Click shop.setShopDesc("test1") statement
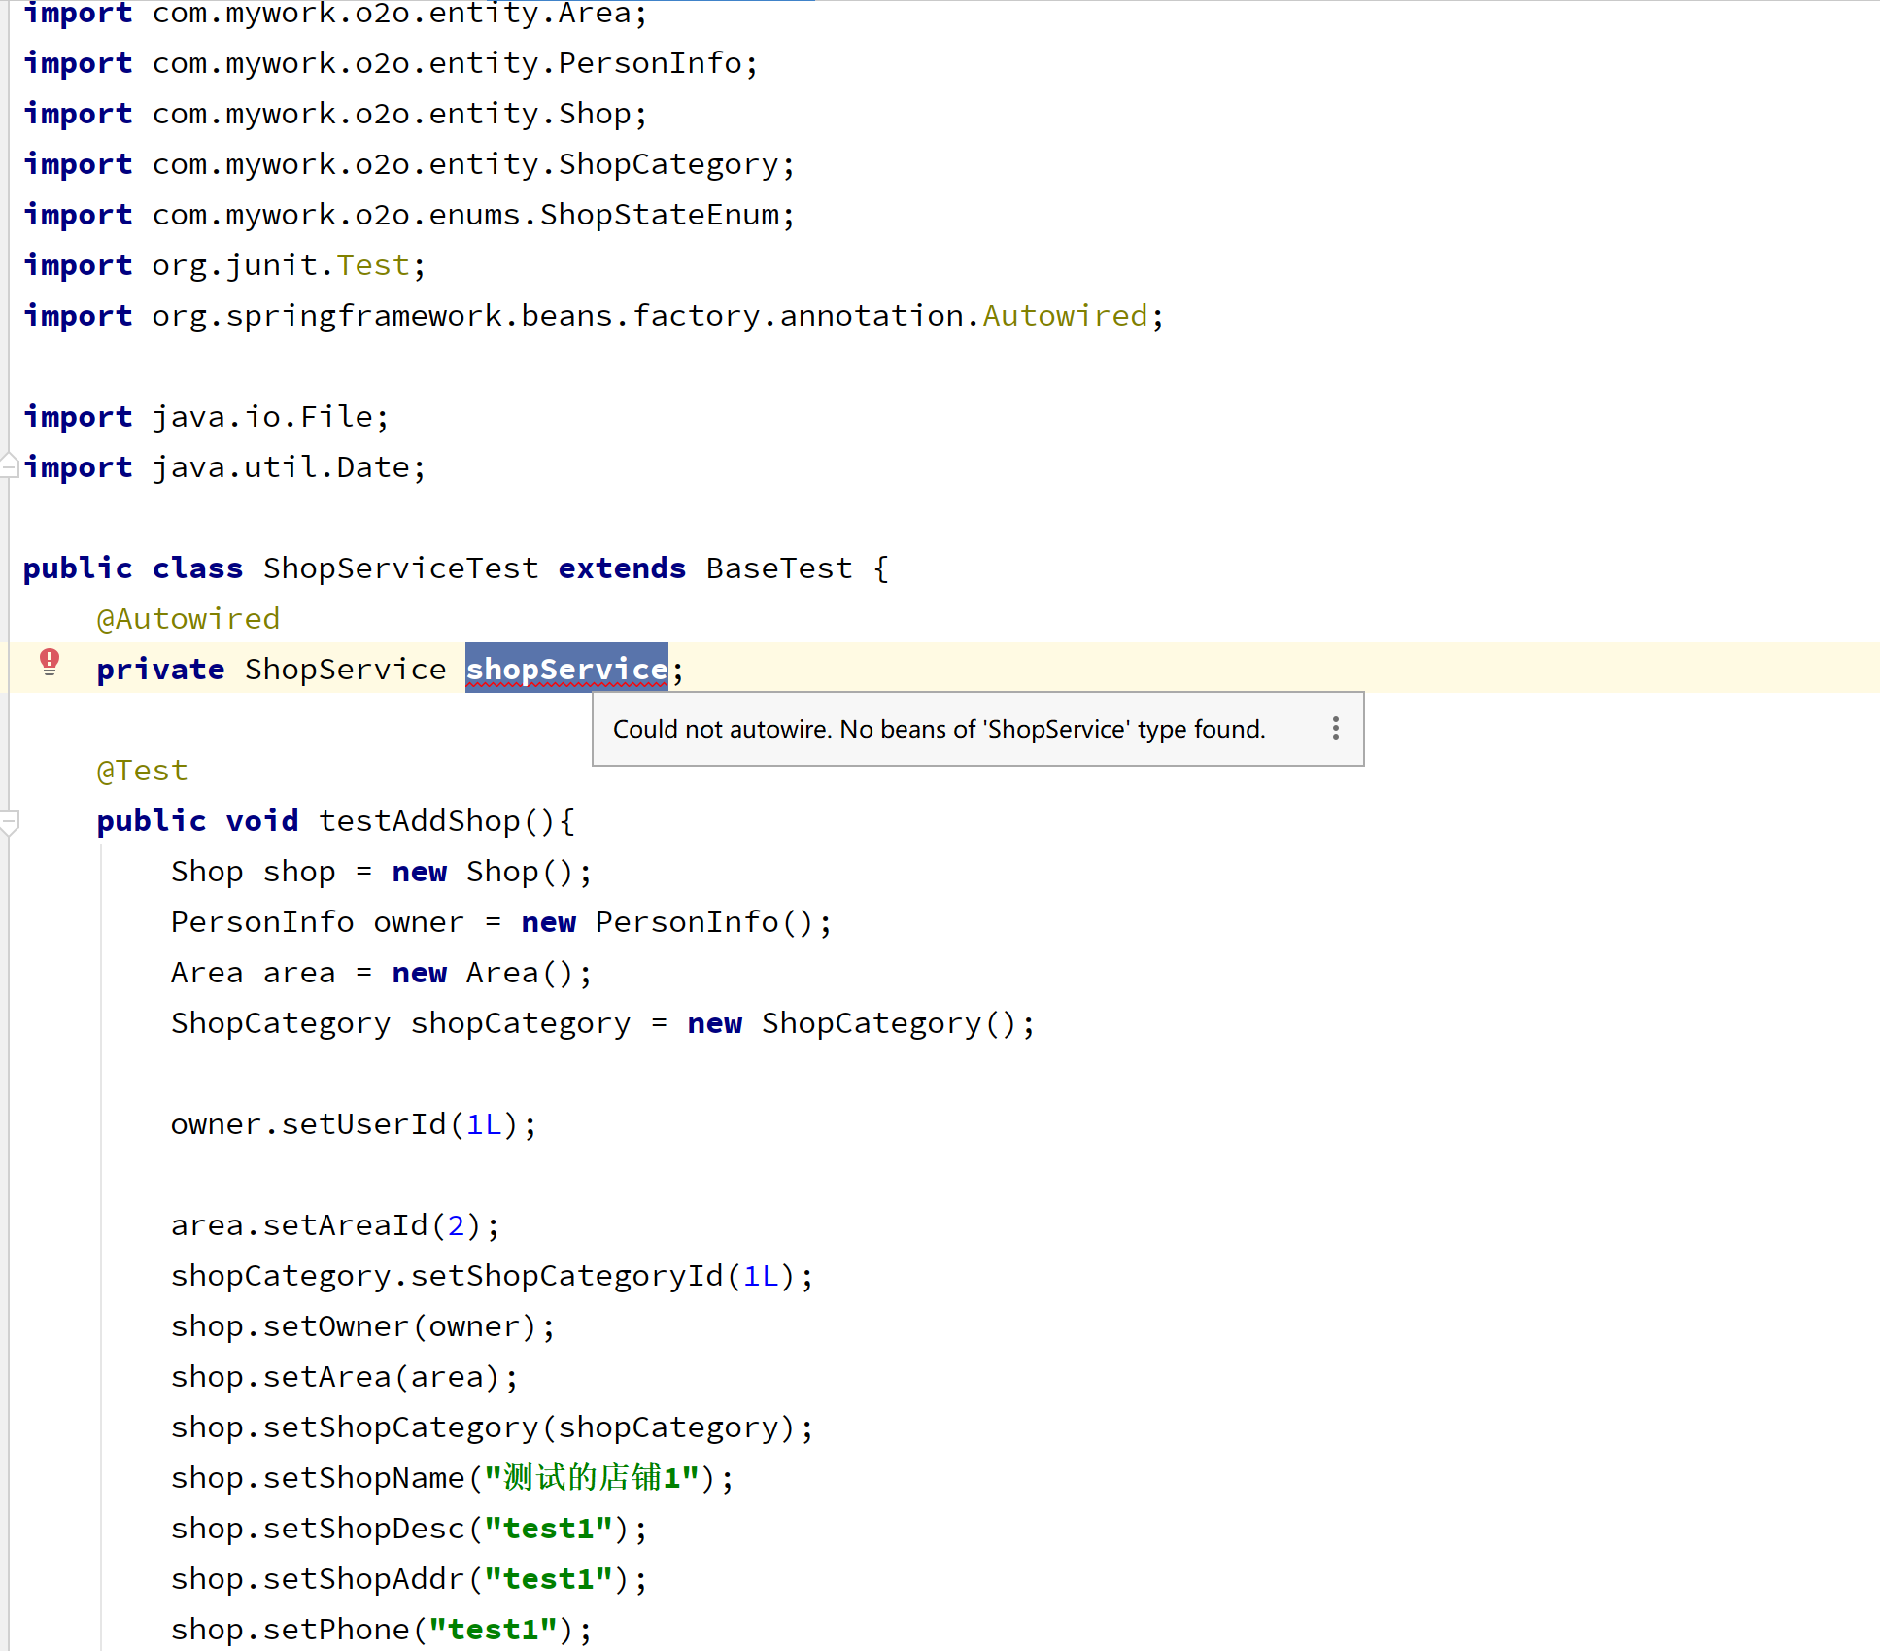 (409, 1529)
